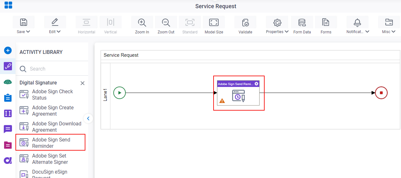Open the magenta folder sidebar icon
This screenshot has width=401, height=178.
tap(8, 145)
